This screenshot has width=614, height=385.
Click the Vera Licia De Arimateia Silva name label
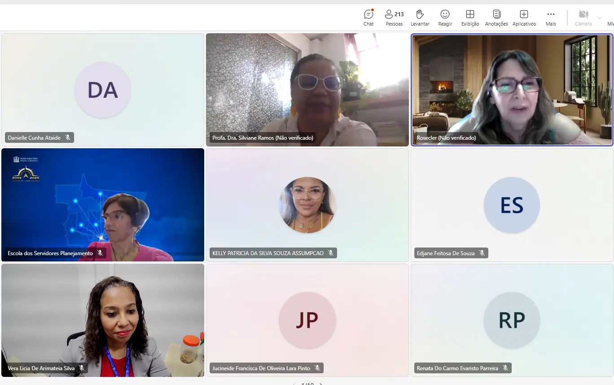41,368
